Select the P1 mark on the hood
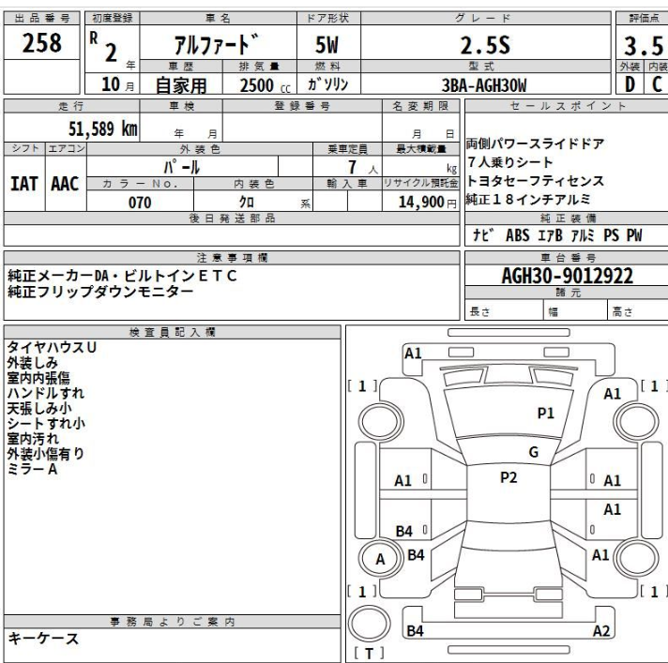This screenshot has height=663, width=668. [x=546, y=413]
